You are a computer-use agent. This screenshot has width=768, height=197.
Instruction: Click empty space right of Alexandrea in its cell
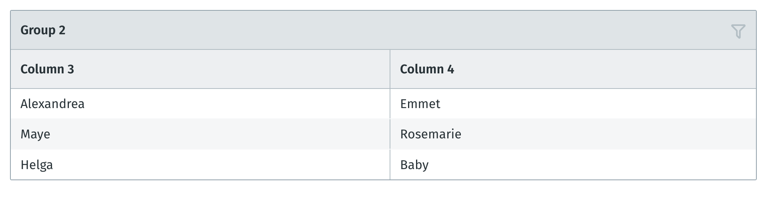[x=237, y=104]
